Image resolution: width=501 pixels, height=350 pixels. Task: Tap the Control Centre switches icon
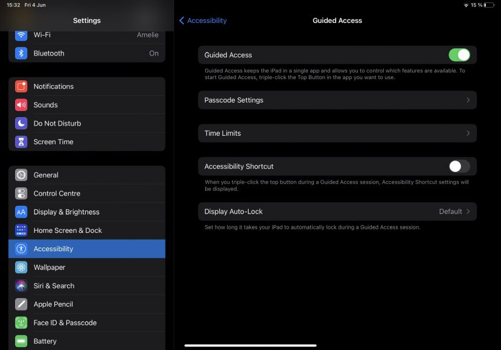[x=21, y=194]
